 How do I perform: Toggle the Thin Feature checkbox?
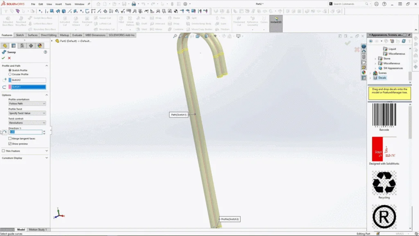click(x=3, y=151)
